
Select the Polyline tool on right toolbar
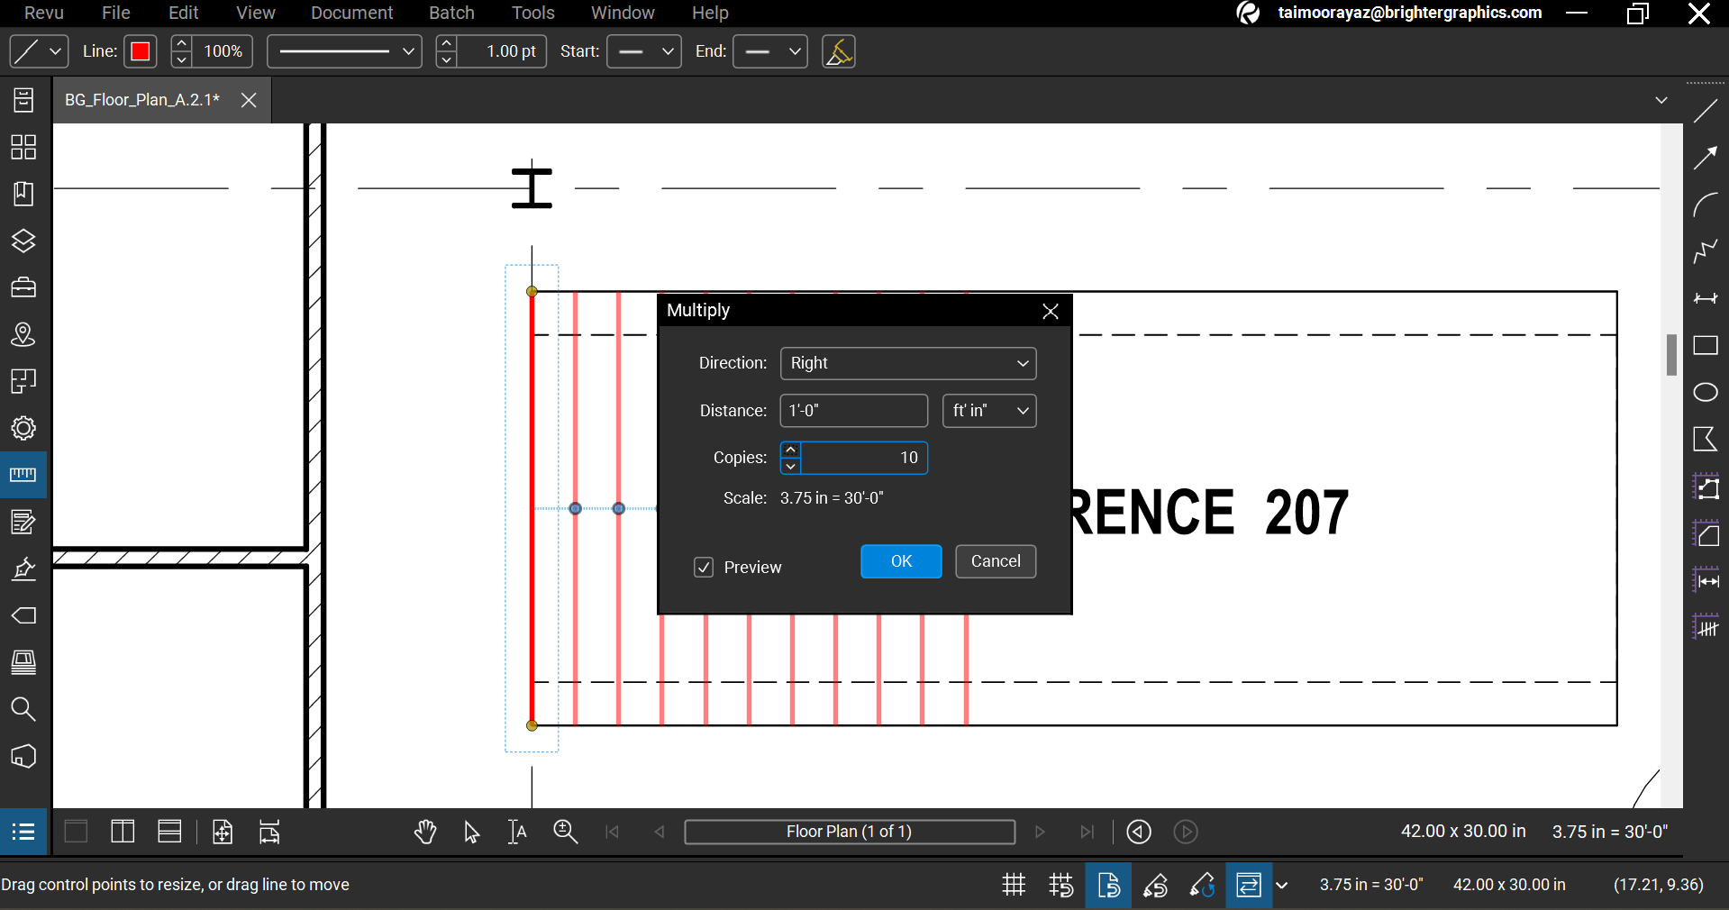(1706, 252)
